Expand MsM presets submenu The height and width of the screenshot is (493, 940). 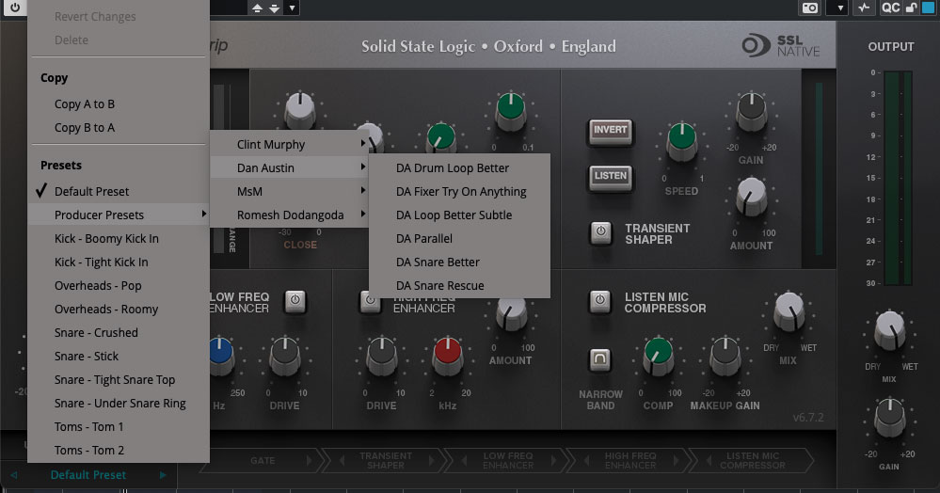coord(289,191)
